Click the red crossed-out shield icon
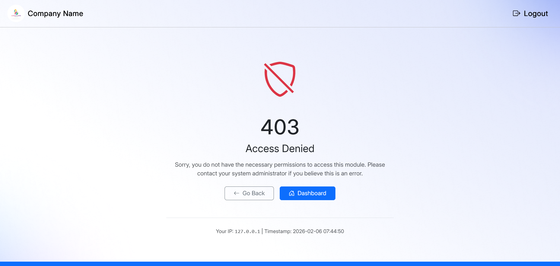Image resolution: width=560 pixels, height=266 pixels. pos(280,79)
